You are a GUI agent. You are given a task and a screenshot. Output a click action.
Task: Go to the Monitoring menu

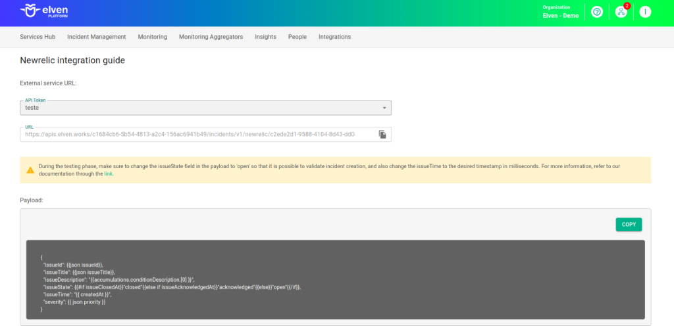(x=152, y=37)
